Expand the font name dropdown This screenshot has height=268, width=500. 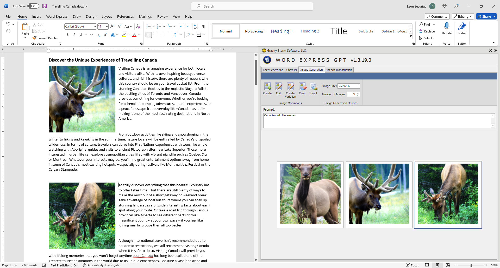95,26
